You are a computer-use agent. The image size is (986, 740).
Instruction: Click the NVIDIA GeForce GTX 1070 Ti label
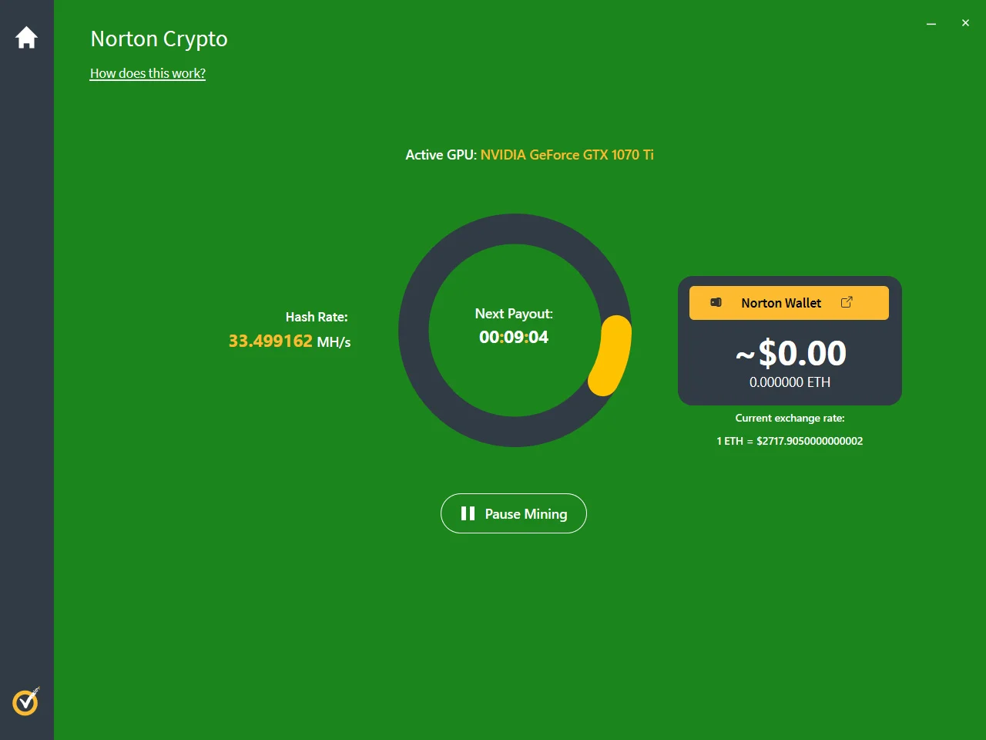click(x=567, y=155)
